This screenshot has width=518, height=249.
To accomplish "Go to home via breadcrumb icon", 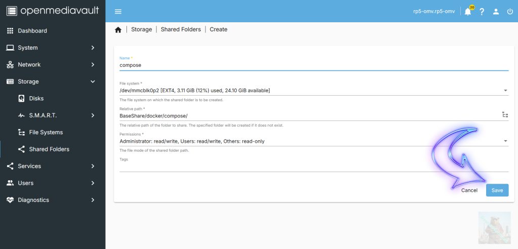I will pyautogui.click(x=118, y=30).
